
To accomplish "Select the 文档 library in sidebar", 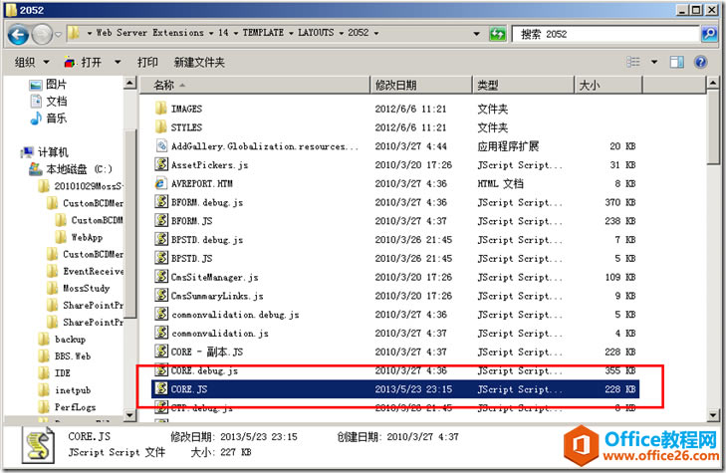I will pos(48,101).
